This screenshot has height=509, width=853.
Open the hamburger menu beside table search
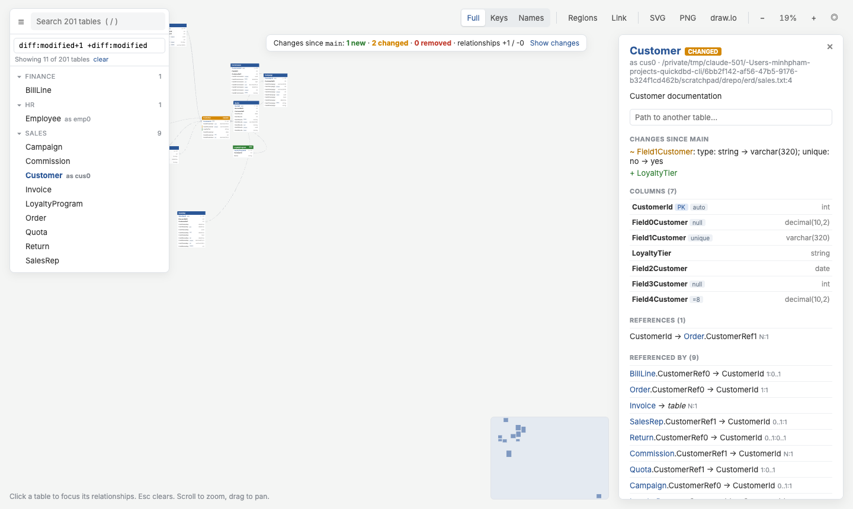[x=21, y=22]
